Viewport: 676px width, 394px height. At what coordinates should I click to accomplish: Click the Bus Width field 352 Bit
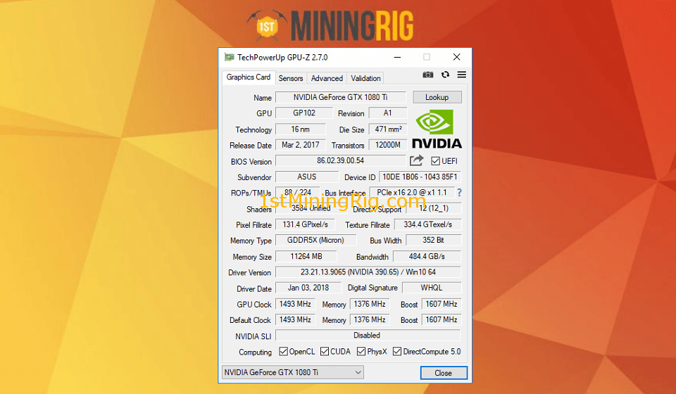click(x=434, y=241)
